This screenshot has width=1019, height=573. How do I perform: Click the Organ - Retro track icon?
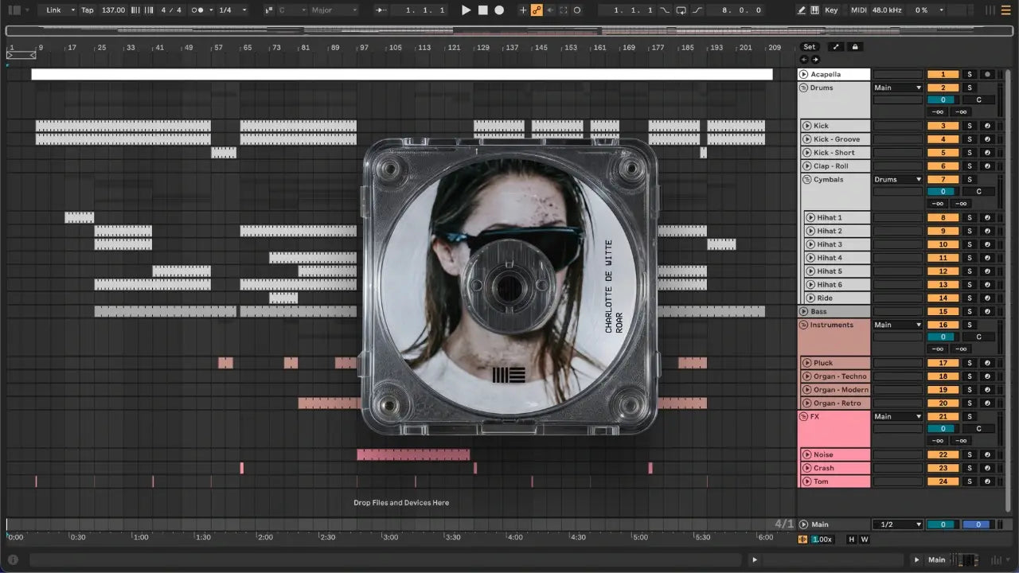click(806, 403)
